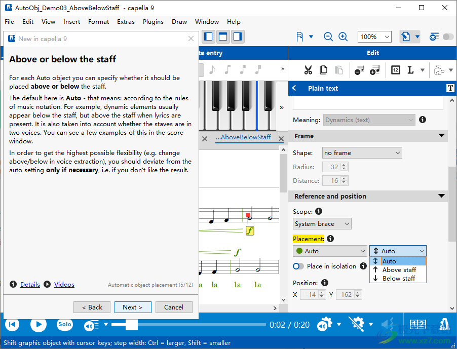Click the info icon next to Placement
The height and width of the screenshot is (349, 457).
[x=330, y=239]
